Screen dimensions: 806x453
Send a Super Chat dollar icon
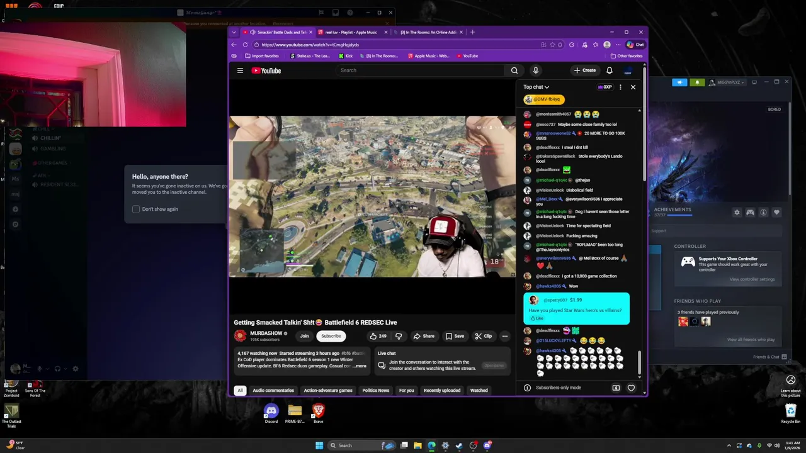point(616,388)
